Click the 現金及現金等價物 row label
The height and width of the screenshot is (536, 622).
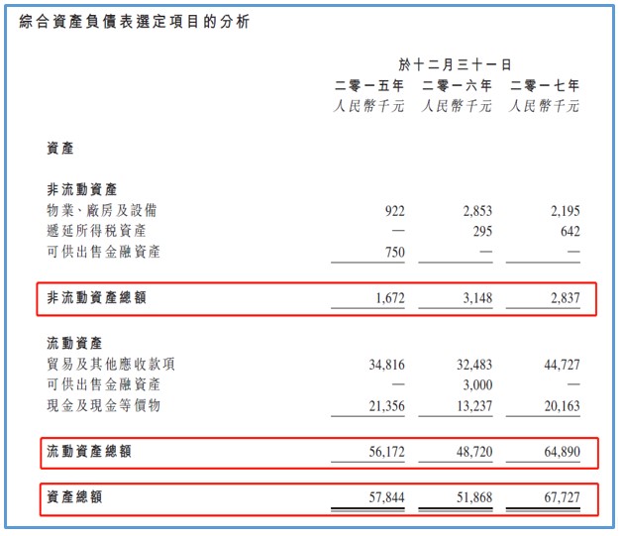(103, 405)
